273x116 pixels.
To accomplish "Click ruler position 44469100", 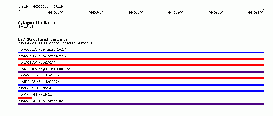I will 256,12.
